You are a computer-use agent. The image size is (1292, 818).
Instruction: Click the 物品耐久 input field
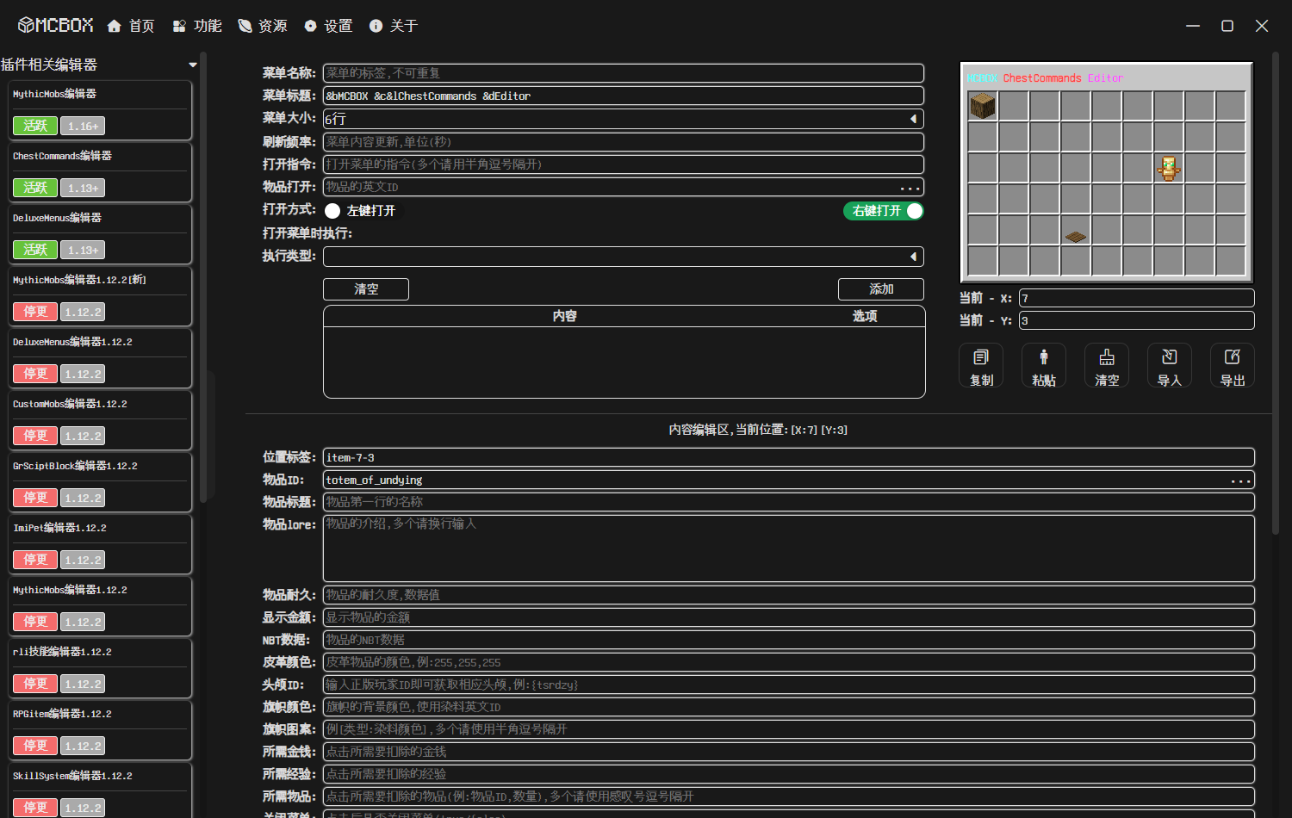pyautogui.click(x=789, y=595)
